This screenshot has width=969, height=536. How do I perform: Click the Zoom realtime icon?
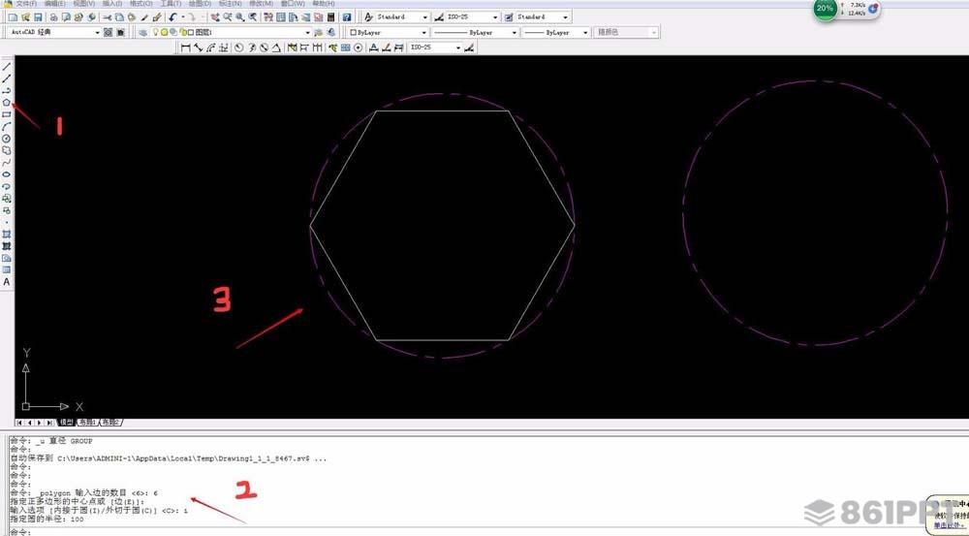coord(228,17)
